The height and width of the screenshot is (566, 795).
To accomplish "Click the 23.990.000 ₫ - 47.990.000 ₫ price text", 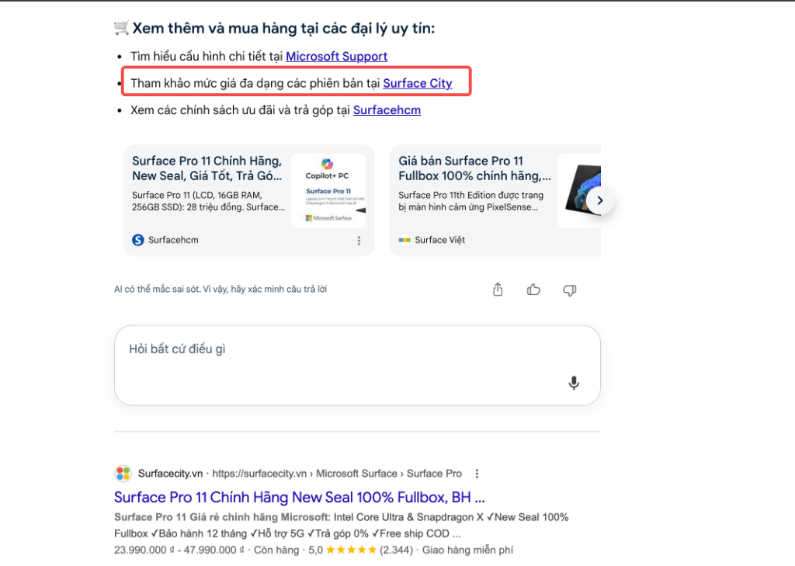I will point(179,550).
